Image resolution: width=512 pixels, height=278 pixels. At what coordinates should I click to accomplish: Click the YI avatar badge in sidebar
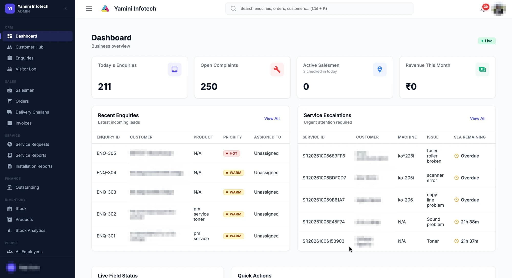pyautogui.click(x=10, y=9)
